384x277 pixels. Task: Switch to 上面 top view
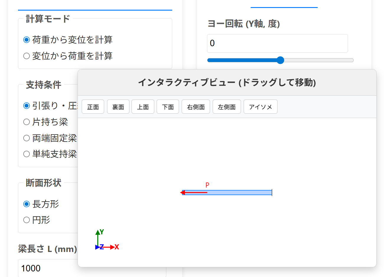[x=143, y=107]
